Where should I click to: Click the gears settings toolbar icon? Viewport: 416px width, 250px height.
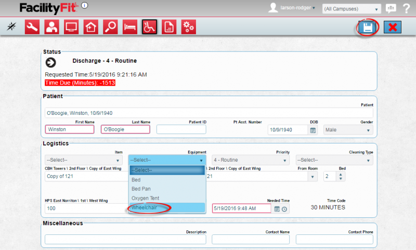click(189, 27)
